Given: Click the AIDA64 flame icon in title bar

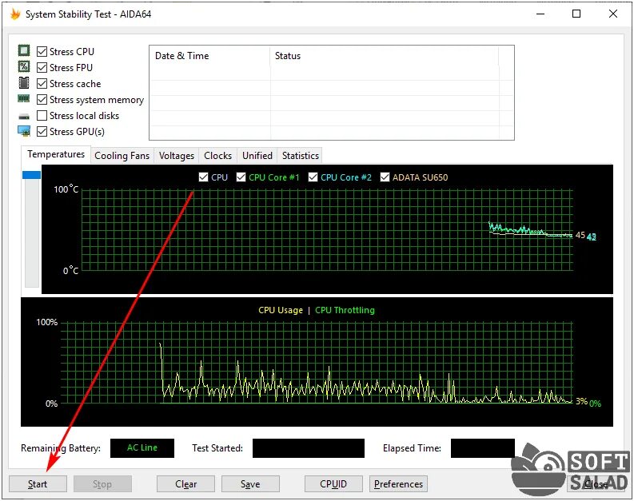Looking at the screenshot, I should (15, 14).
